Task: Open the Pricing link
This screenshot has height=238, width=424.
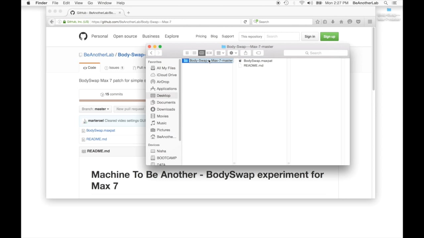Action: [x=201, y=36]
